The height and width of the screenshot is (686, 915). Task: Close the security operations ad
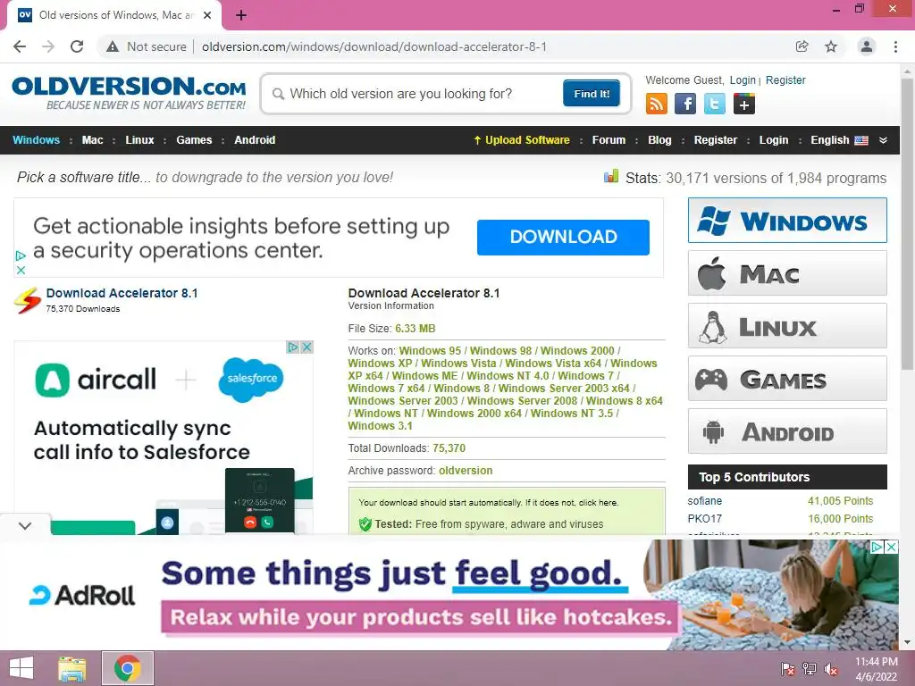point(21,270)
